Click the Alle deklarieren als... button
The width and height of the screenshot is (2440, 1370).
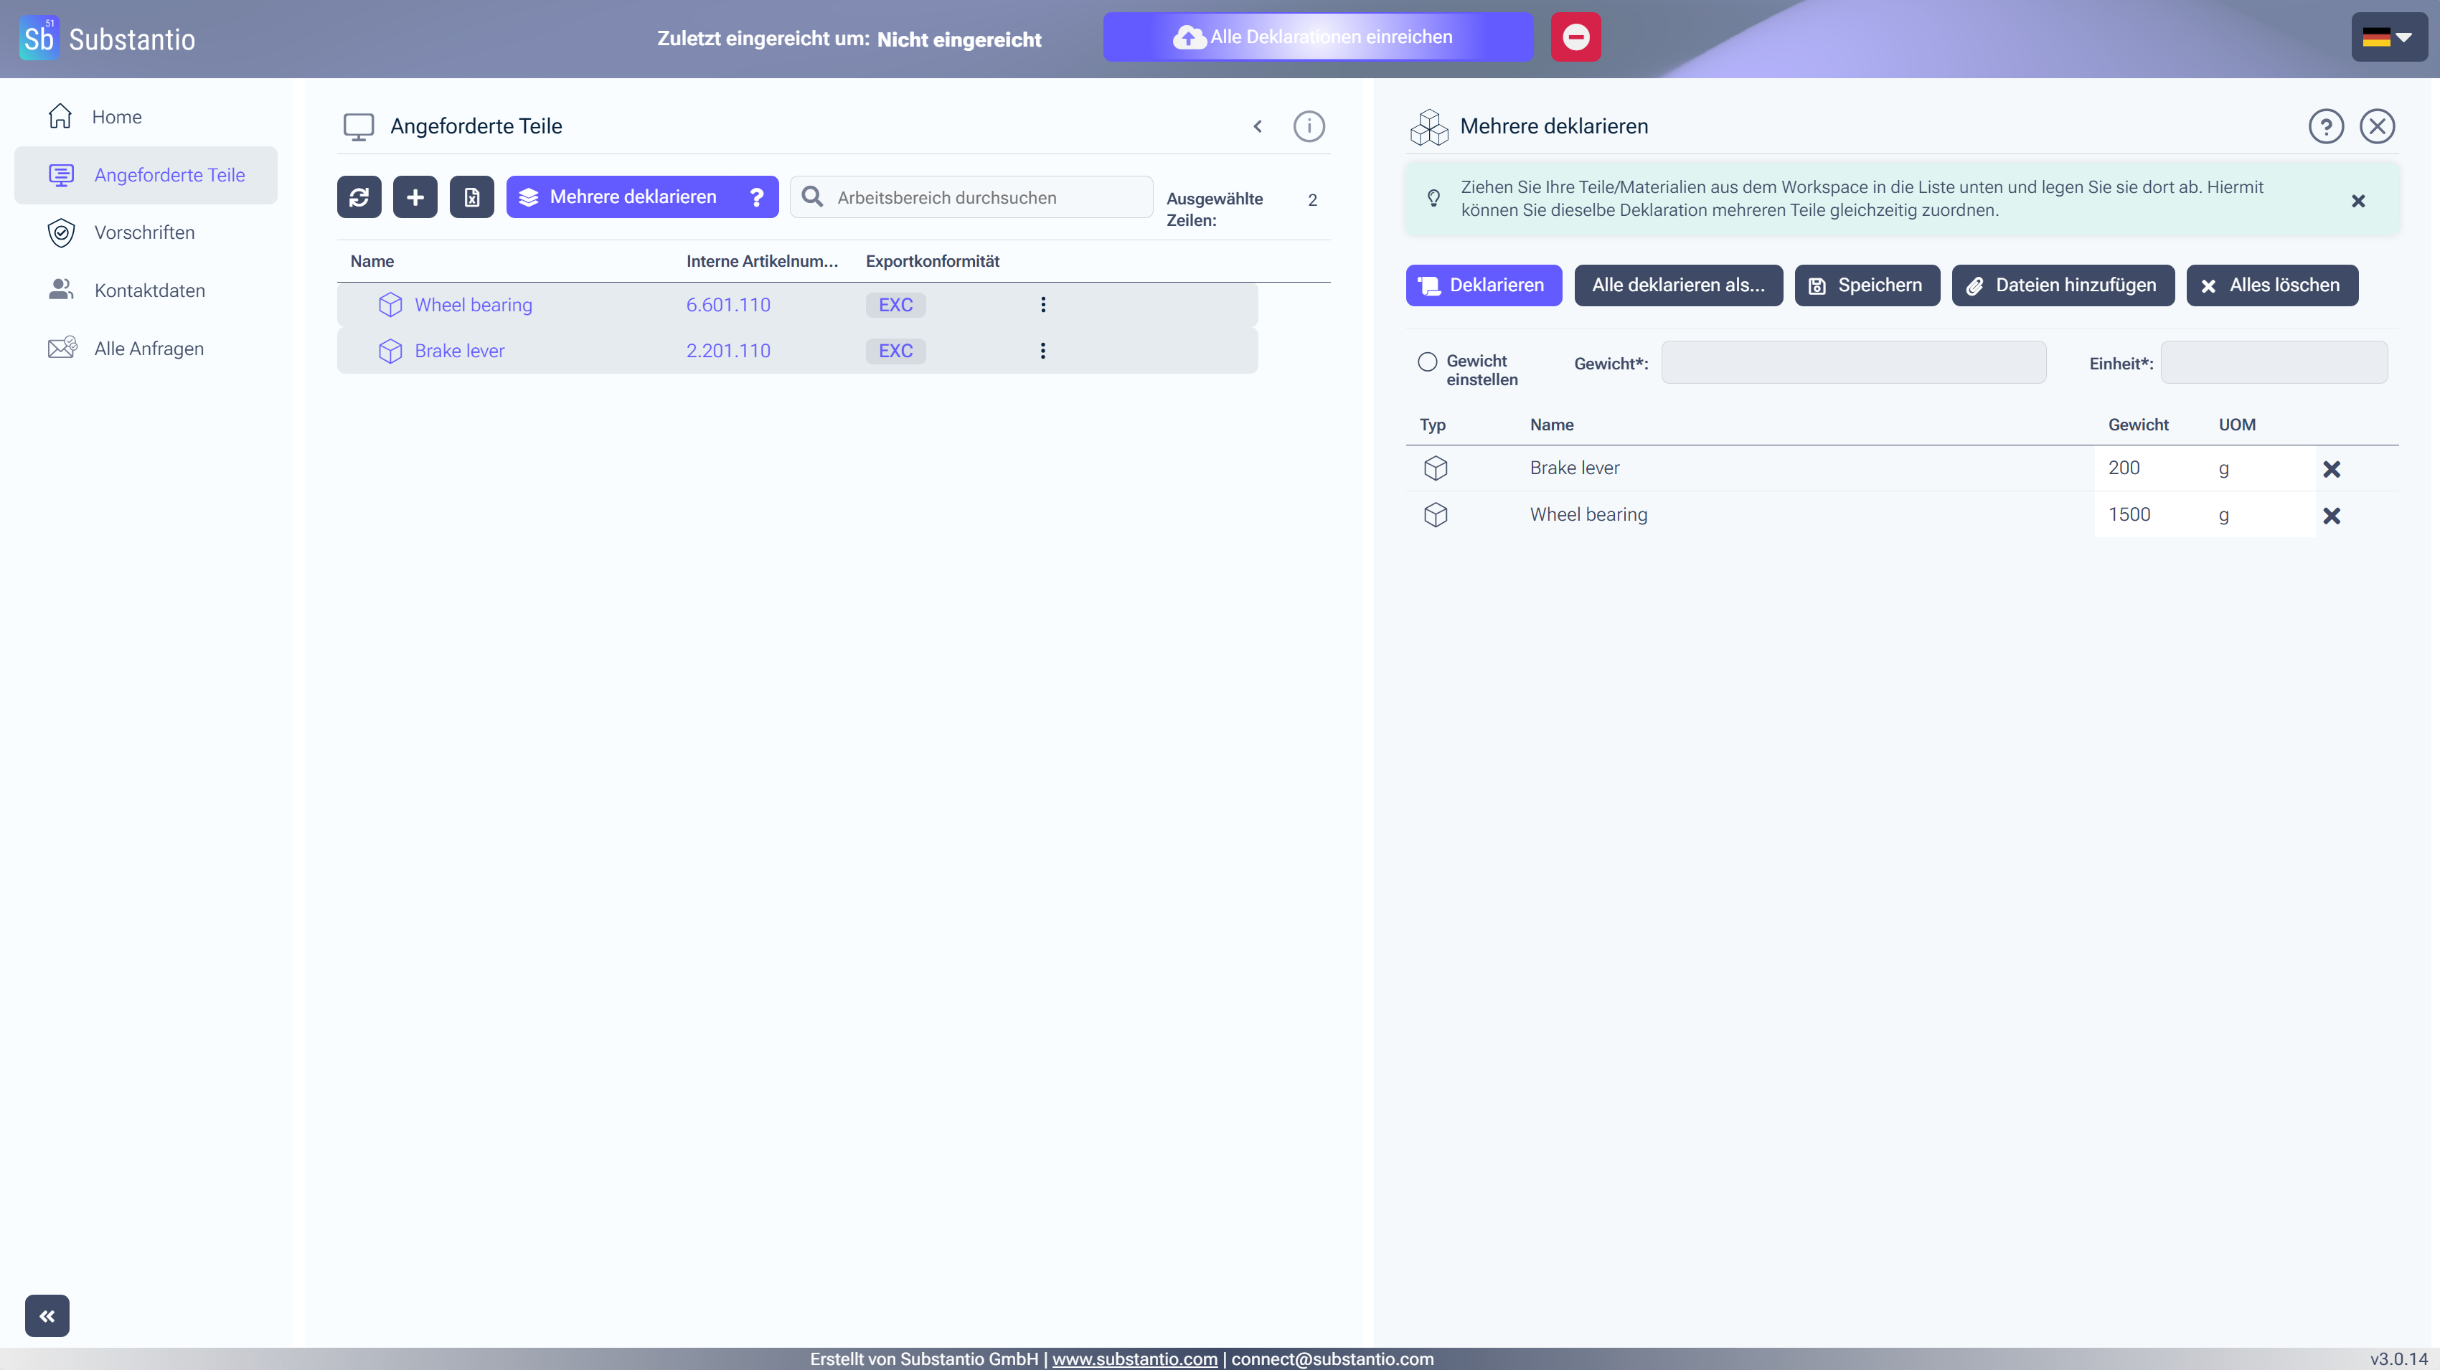coord(1677,285)
